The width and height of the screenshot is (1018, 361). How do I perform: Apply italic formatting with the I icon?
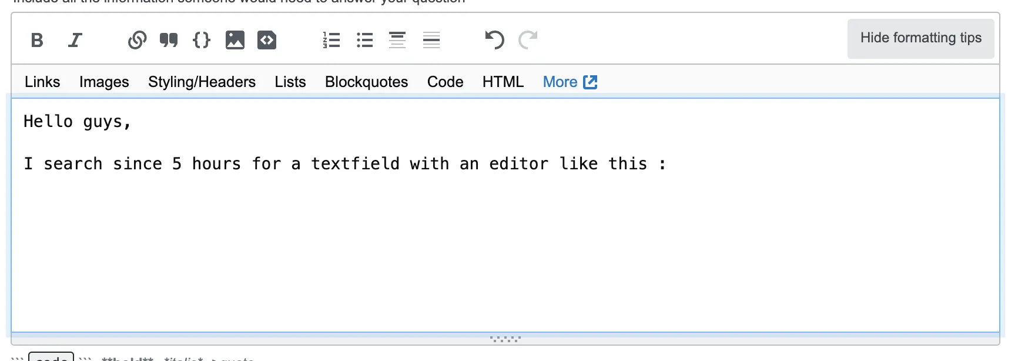[x=75, y=40]
